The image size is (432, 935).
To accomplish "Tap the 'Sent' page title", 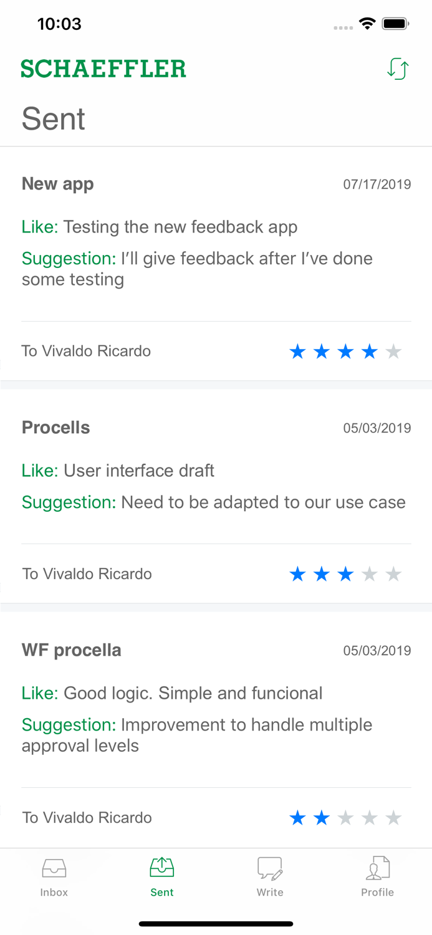I will 54,119.
